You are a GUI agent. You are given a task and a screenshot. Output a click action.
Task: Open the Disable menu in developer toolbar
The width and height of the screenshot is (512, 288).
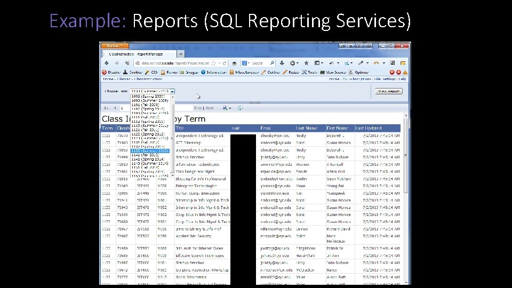pos(111,72)
